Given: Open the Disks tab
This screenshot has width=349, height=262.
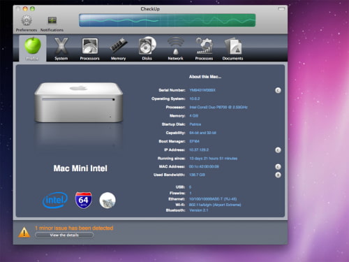Looking at the screenshot, I should (147, 49).
